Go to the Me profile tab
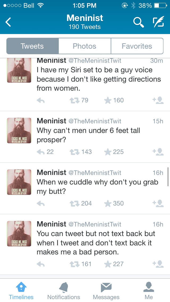The height and width of the screenshot is (302, 170). (149, 291)
